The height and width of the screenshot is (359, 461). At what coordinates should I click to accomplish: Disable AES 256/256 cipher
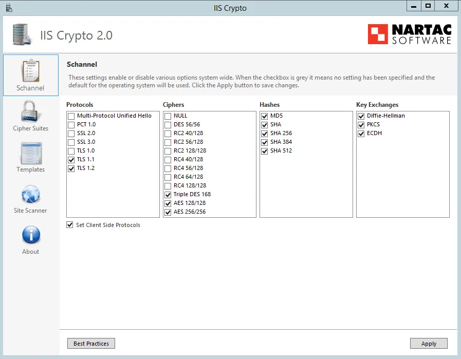168,213
